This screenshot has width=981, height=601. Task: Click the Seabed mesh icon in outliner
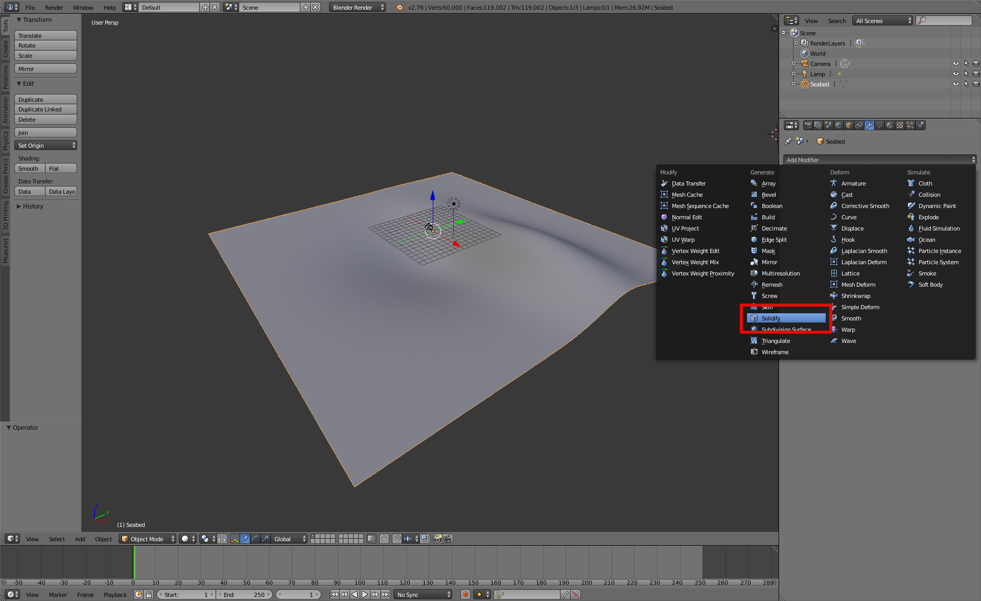(x=805, y=84)
